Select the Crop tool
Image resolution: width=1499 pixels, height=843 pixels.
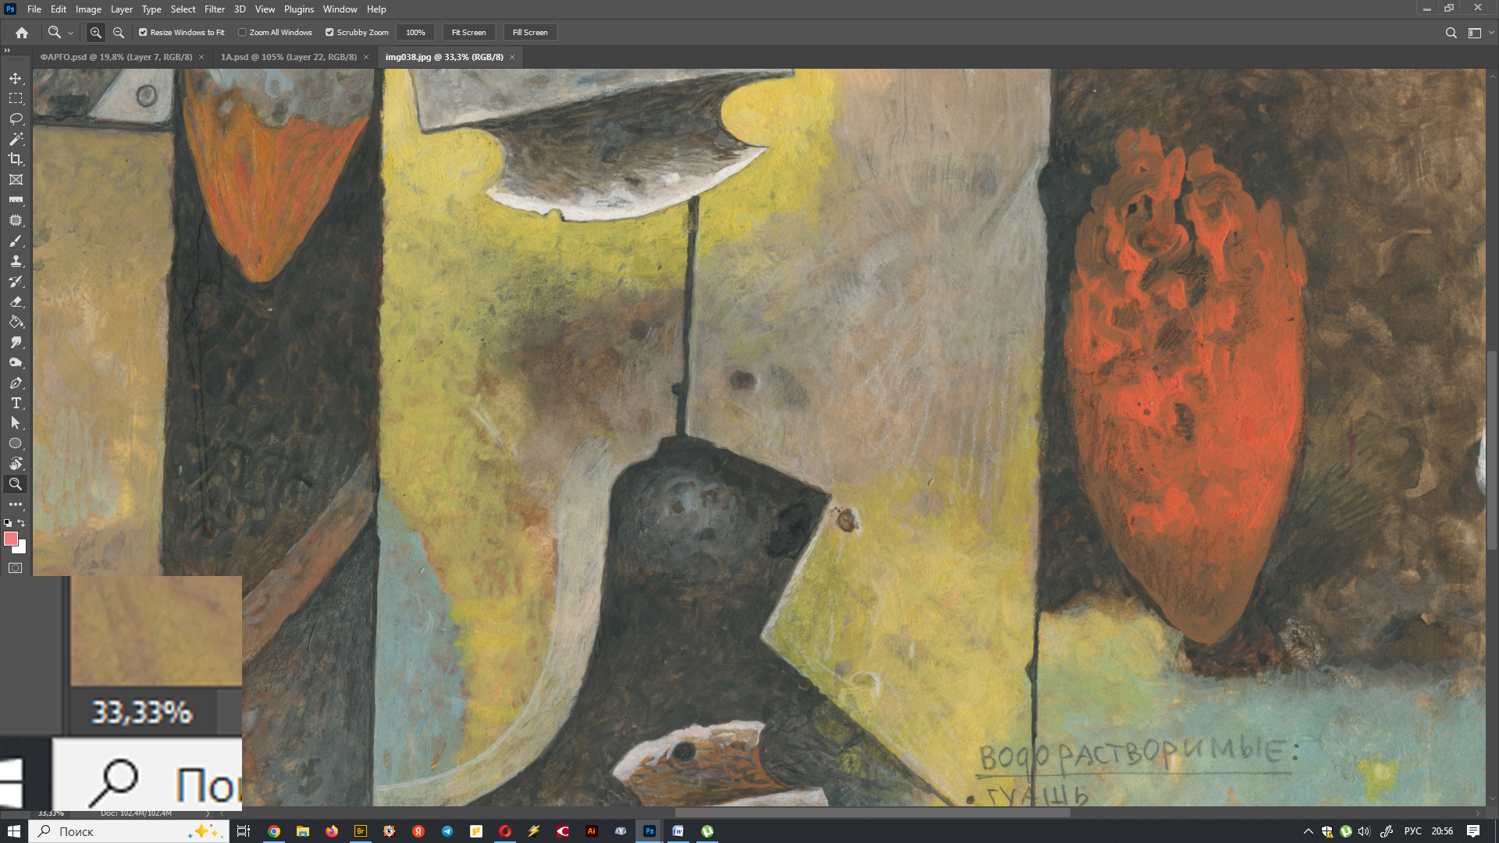pos(16,159)
